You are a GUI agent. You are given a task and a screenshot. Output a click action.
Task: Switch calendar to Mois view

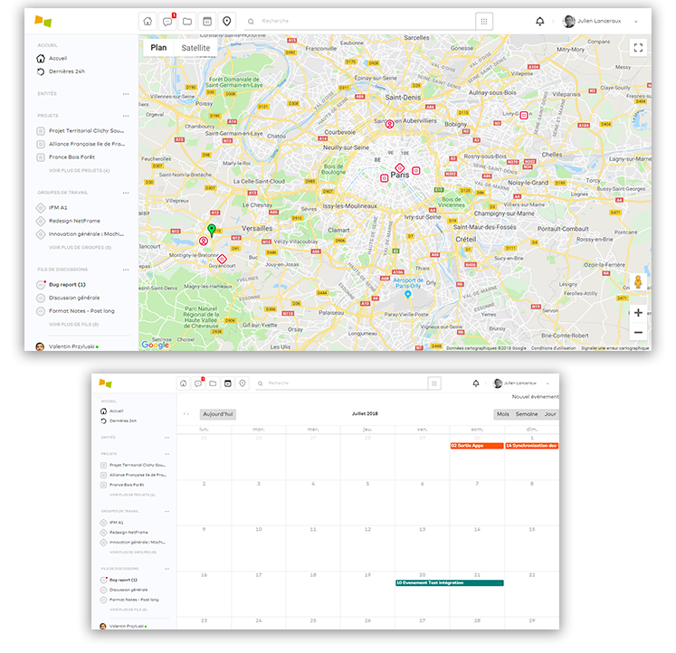pyautogui.click(x=502, y=414)
